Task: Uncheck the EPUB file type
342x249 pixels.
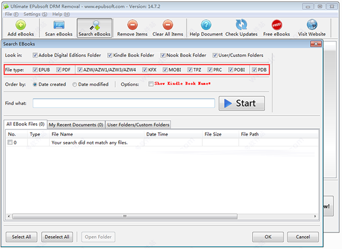Action: tap(35, 70)
